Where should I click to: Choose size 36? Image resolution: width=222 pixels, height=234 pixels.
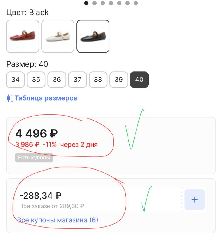pyautogui.click(x=57, y=80)
